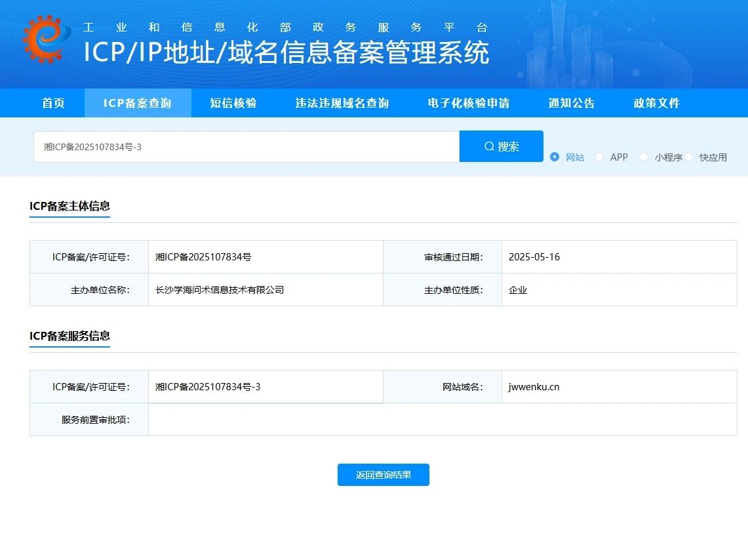Click the value 湘ICP备2025107834号

coord(203,257)
